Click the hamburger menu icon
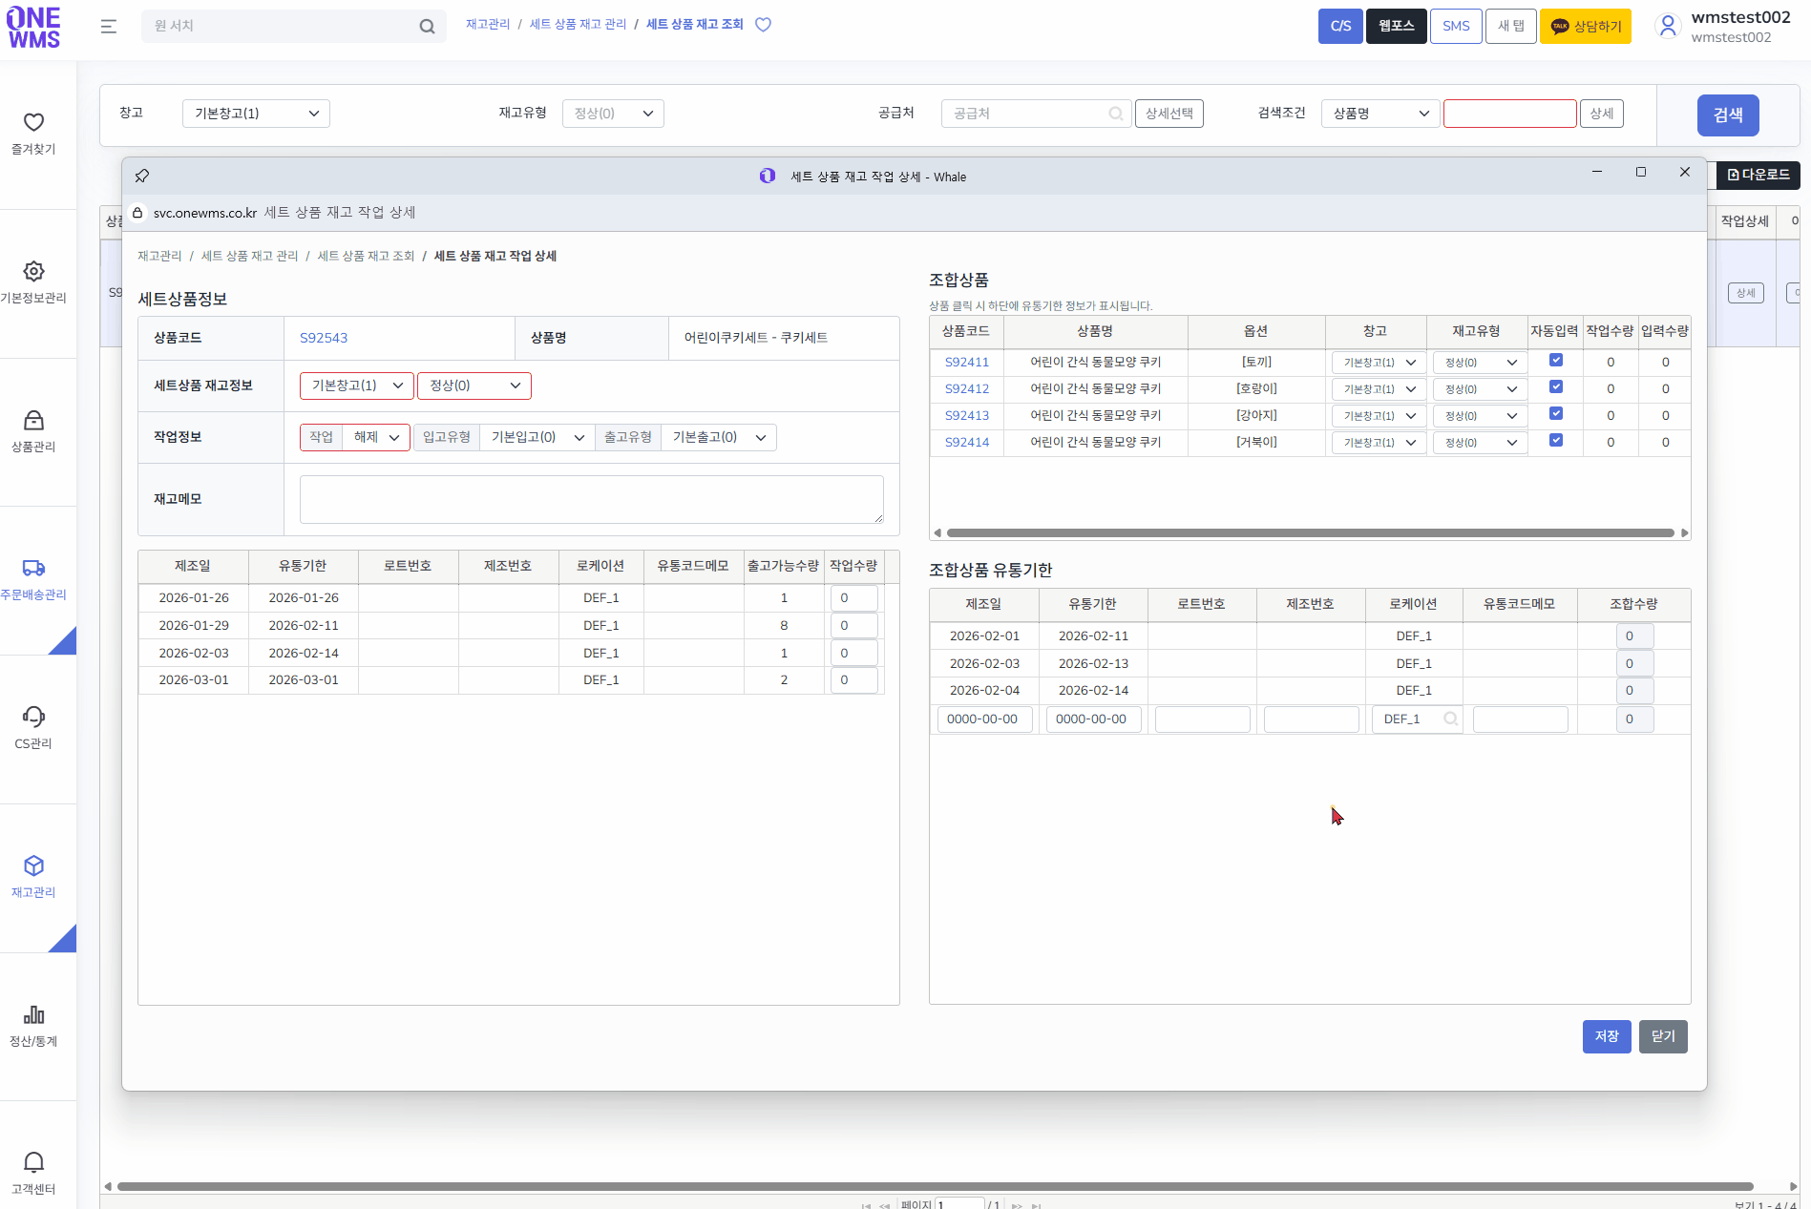Viewport: 1811px width, 1209px height. tap(109, 26)
